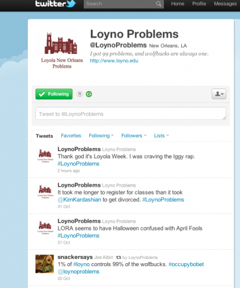The image size is (240, 288).
Task: Click the Tweet to @LoynoProblems box
Action: 131,113
